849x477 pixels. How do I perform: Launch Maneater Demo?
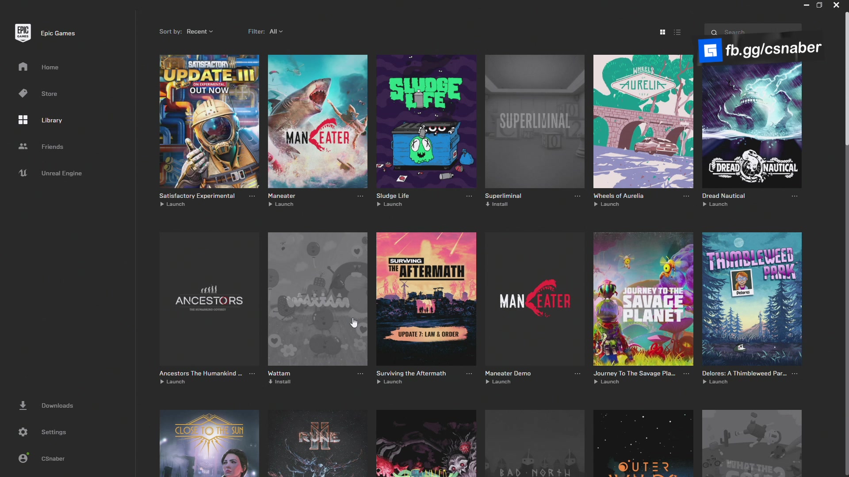[x=498, y=382]
